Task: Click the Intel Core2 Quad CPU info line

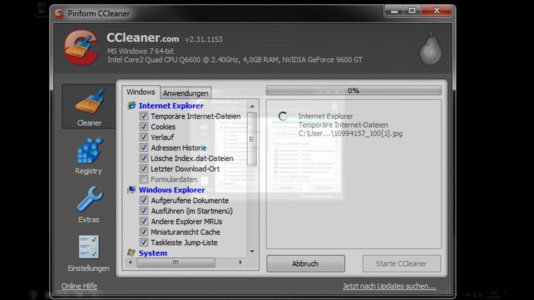Action: (235, 60)
